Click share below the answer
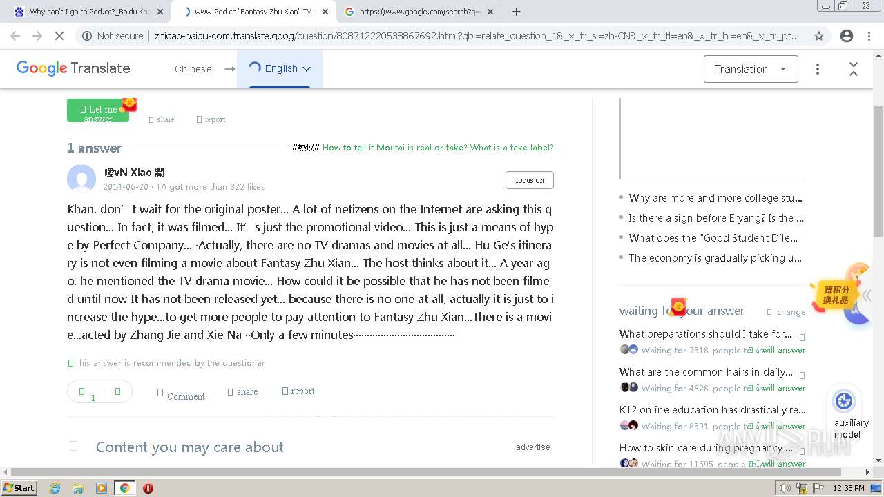The image size is (884, 497). tap(242, 391)
